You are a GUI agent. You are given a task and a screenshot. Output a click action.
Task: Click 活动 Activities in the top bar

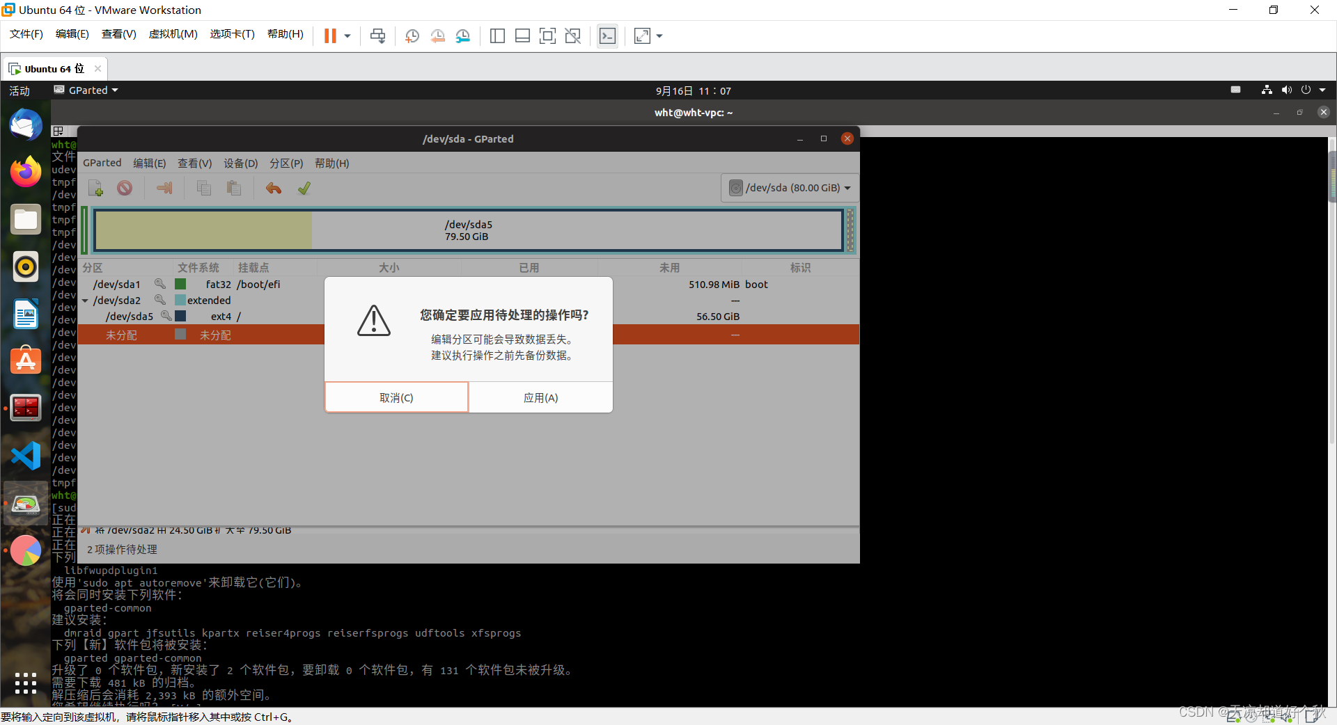coord(19,90)
